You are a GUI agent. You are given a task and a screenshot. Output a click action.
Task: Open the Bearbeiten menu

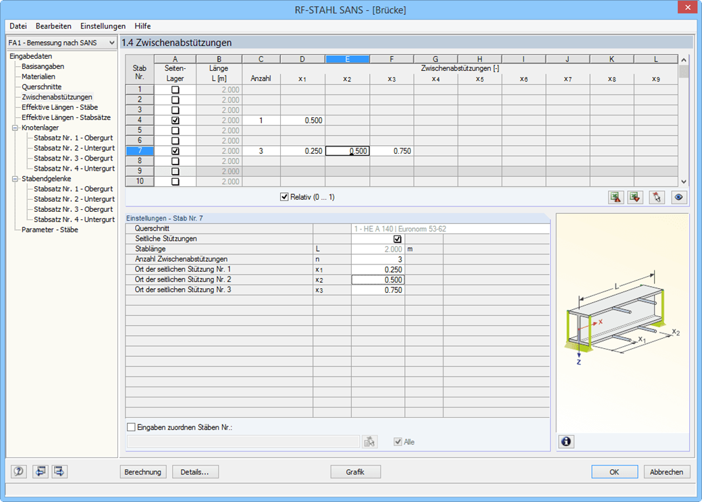click(x=53, y=26)
